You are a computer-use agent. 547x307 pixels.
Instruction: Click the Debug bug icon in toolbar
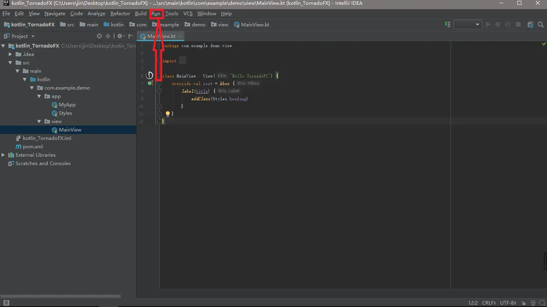[x=498, y=24]
